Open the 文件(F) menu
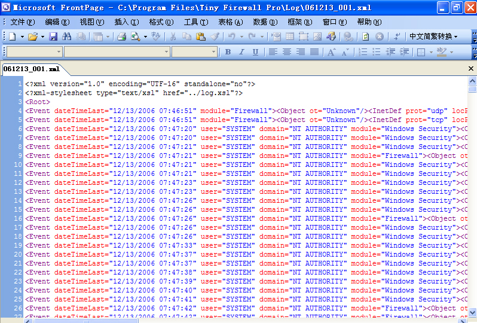Screen dimensions: 477x323 point(23,22)
